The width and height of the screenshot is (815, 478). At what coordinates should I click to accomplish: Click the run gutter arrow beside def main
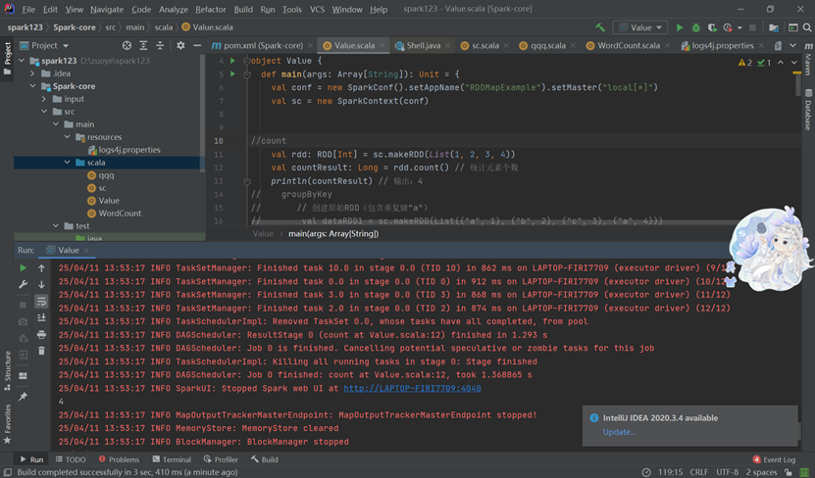click(x=232, y=74)
